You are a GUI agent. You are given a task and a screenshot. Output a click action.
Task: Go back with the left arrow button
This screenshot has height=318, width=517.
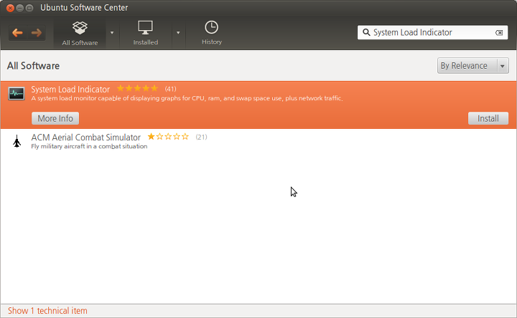(x=17, y=32)
